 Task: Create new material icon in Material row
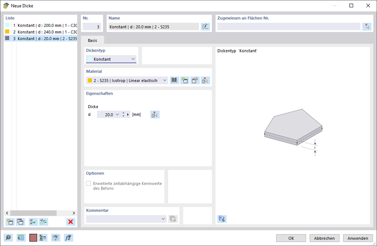click(185, 80)
